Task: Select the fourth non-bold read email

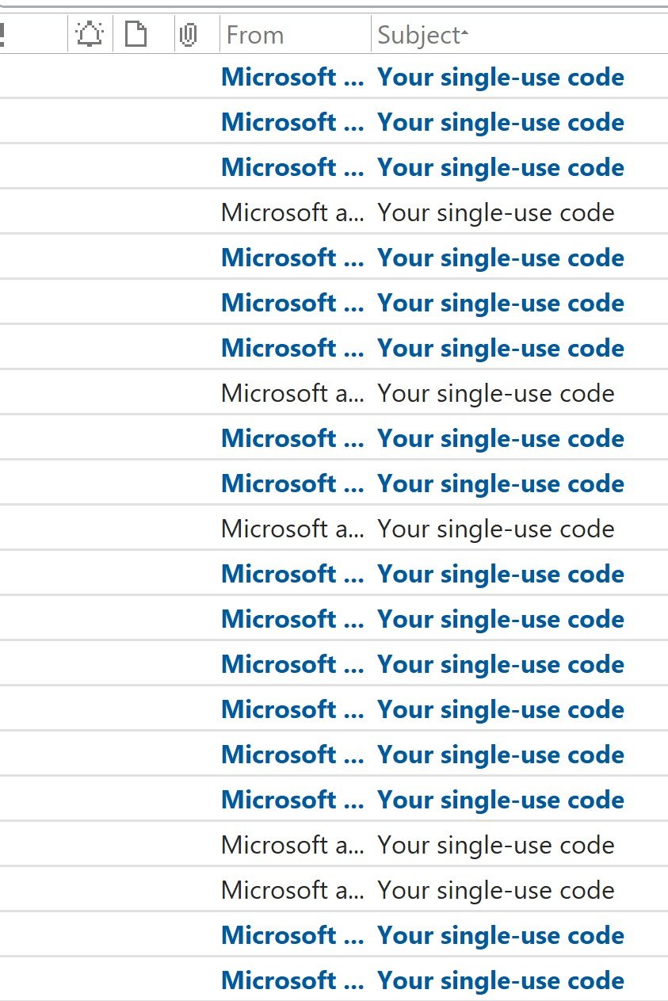Action: coord(334,845)
